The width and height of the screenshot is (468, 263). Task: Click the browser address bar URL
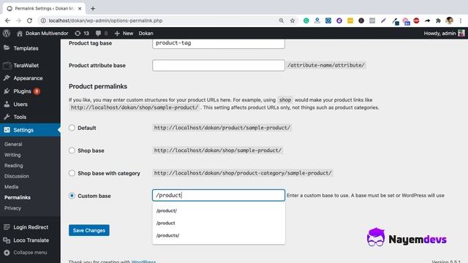(x=105, y=20)
